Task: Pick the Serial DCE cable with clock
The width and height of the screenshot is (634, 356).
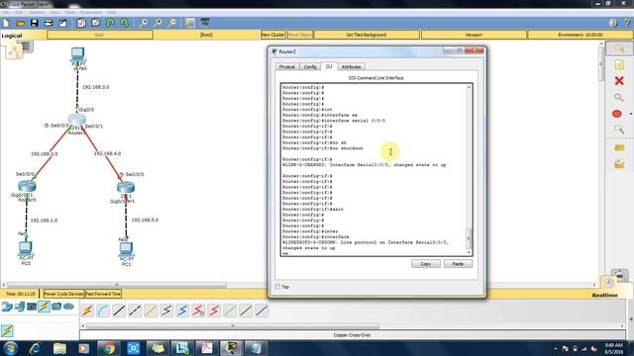Action: [x=198, y=311]
